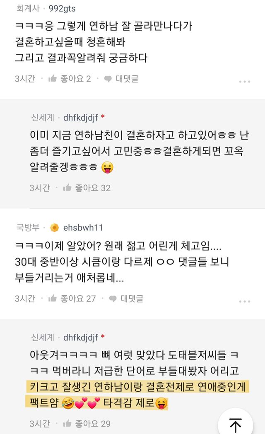Open the profile of user ehsbwh11
This screenshot has width=265, height=434.
(83, 227)
